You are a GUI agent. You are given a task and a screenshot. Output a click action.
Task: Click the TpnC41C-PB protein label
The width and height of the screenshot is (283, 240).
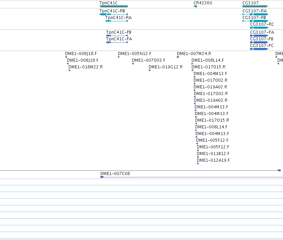(119, 32)
